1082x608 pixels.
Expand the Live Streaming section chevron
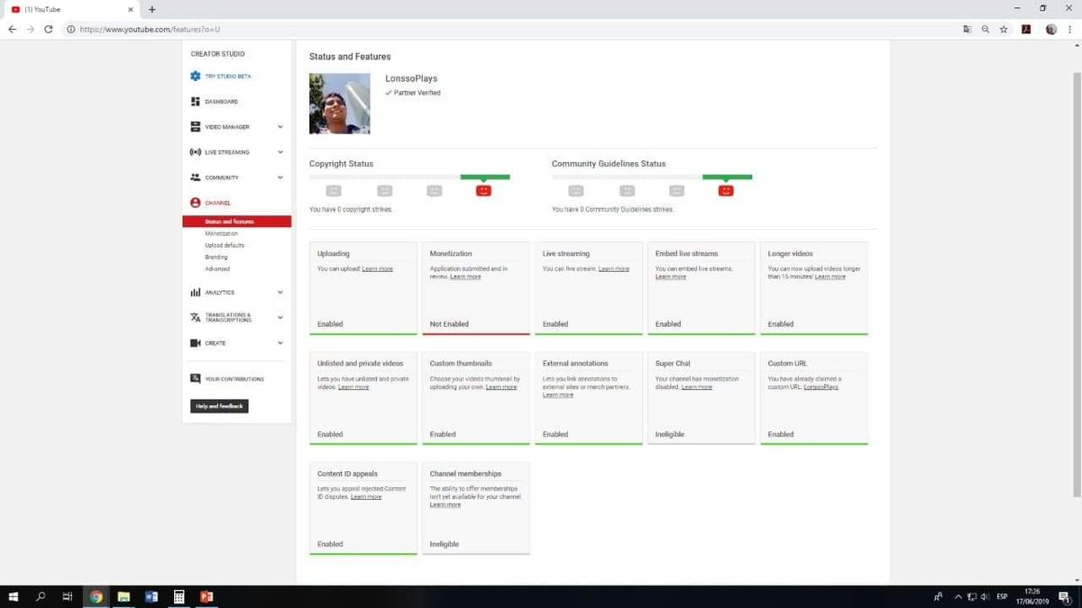[x=280, y=152]
